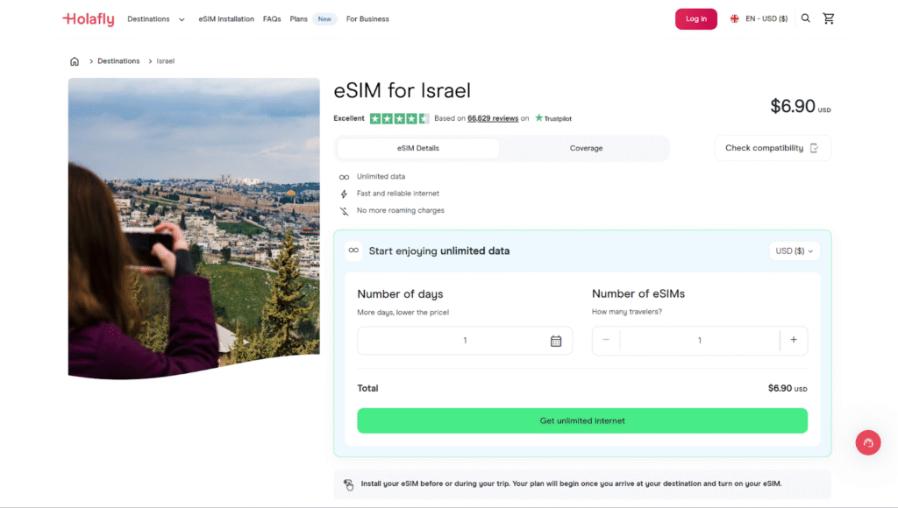Open the shopping cart icon
This screenshot has width=898, height=508.
(829, 18)
